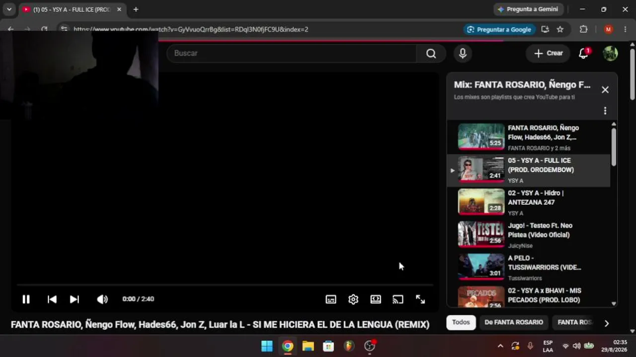The width and height of the screenshot is (636, 357).
Task: Open a new browser tab
Action: point(136,9)
